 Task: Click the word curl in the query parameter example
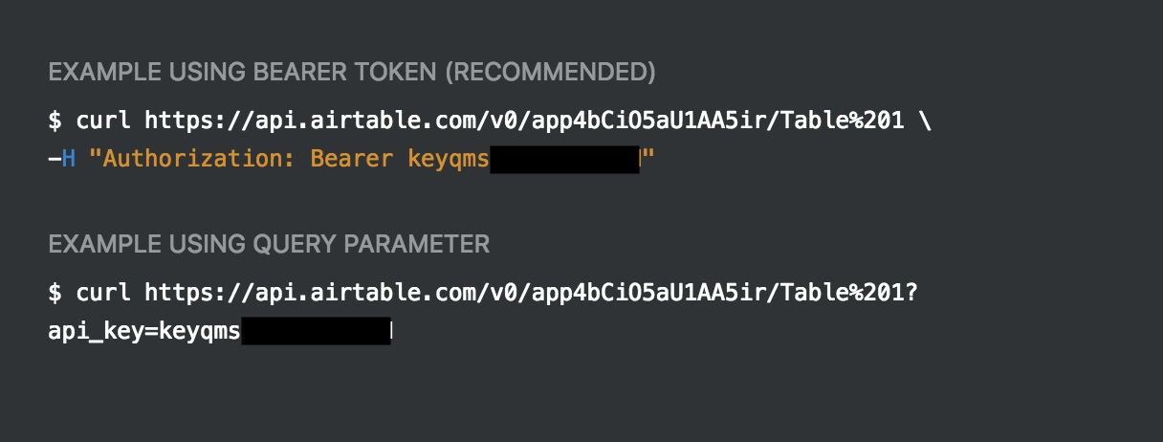click(103, 294)
